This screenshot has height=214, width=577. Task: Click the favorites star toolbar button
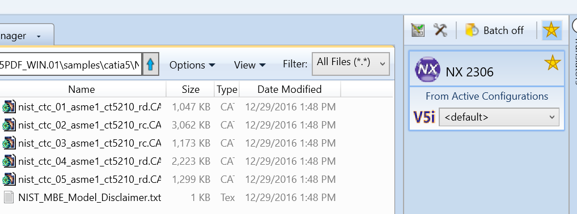coord(551,30)
